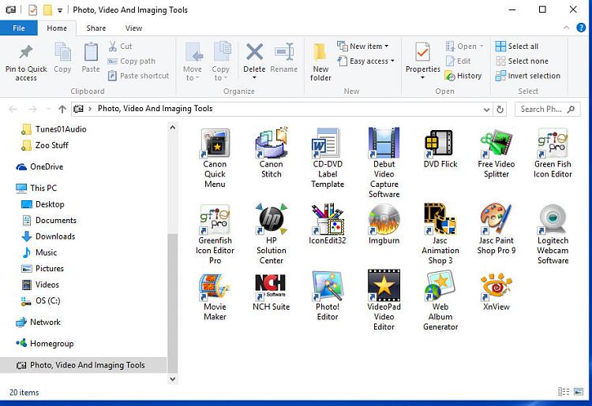Select Jasc Paint Shop Pro 9 icon
The image size is (592, 406).
[x=496, y=219]
